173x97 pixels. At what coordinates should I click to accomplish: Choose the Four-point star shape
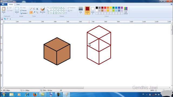point(51,13)
